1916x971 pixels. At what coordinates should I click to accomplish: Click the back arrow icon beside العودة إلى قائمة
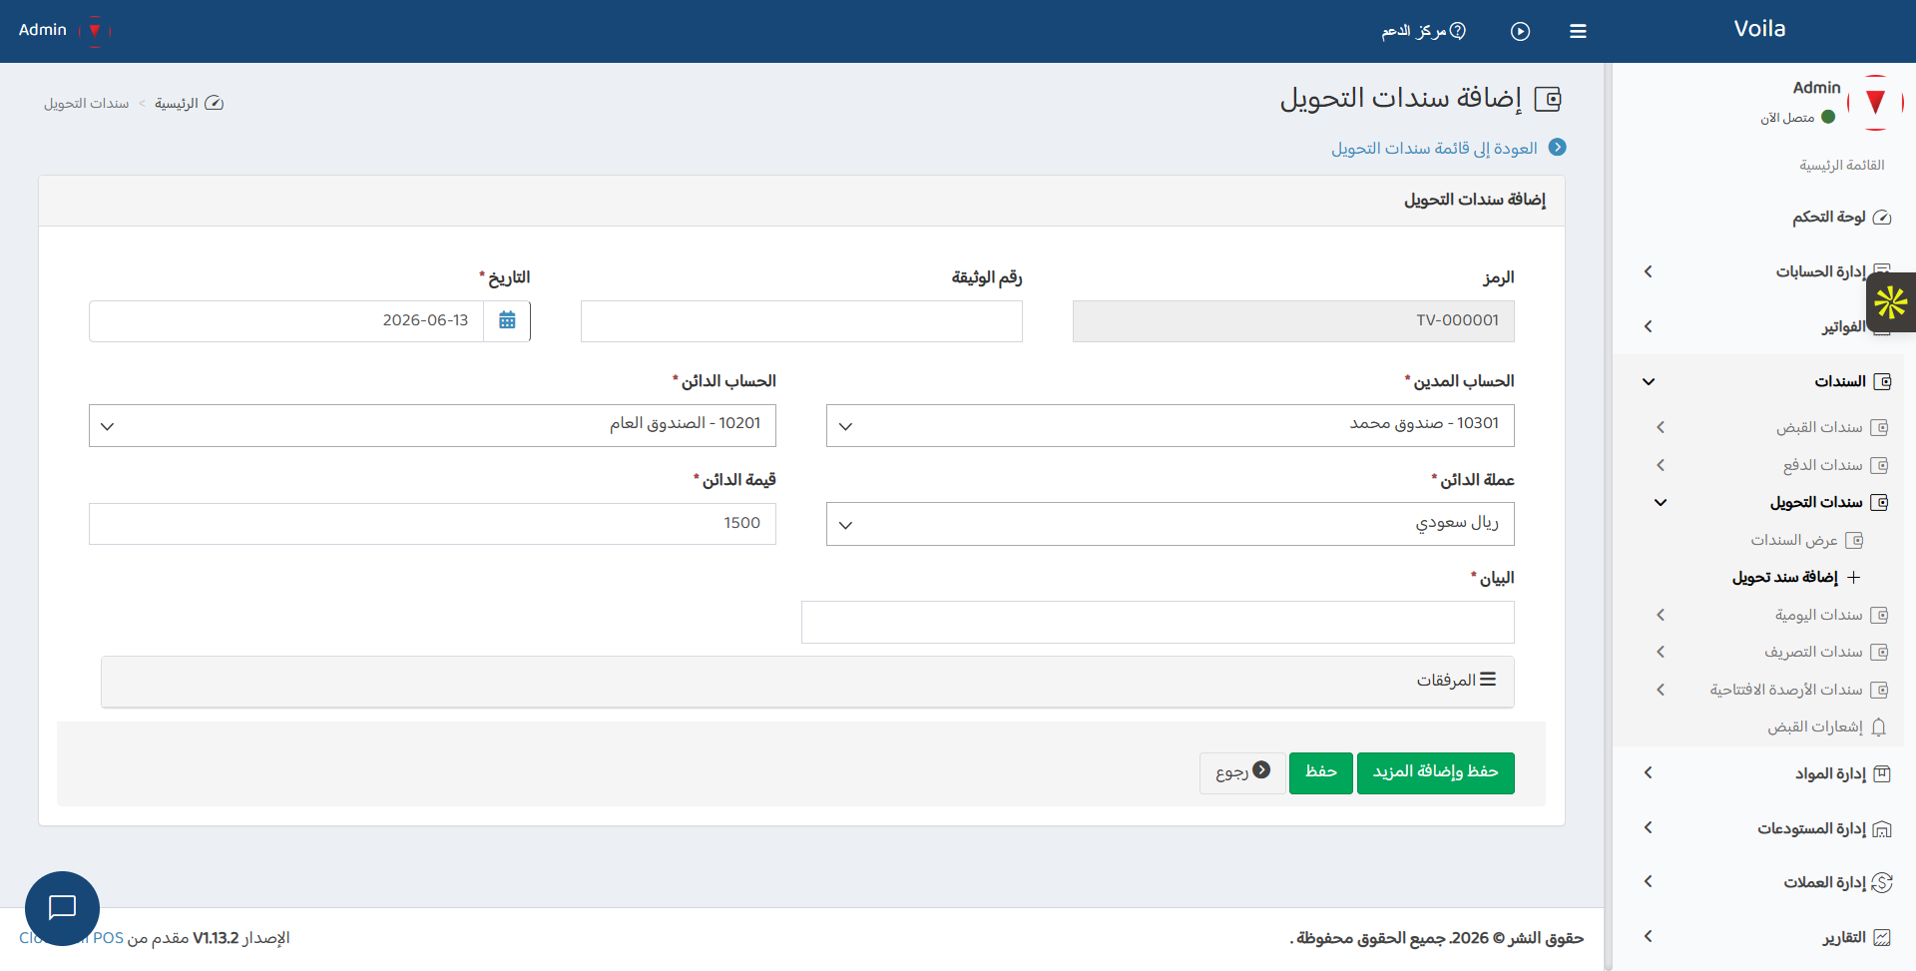1557,148
